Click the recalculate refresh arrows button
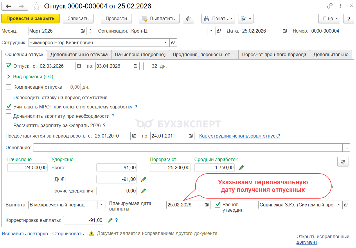 pos(343,162)
